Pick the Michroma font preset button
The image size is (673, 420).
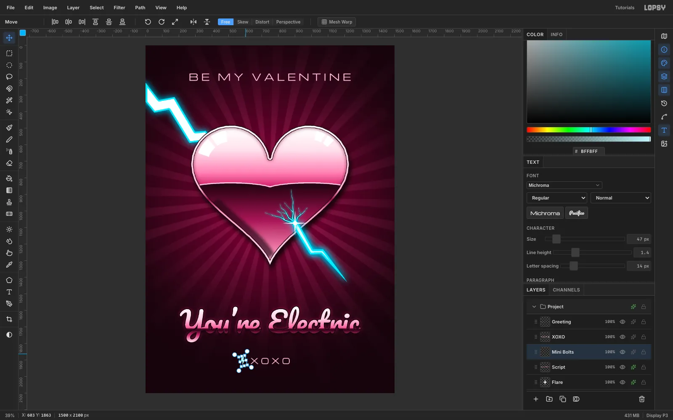click(545, 213)
